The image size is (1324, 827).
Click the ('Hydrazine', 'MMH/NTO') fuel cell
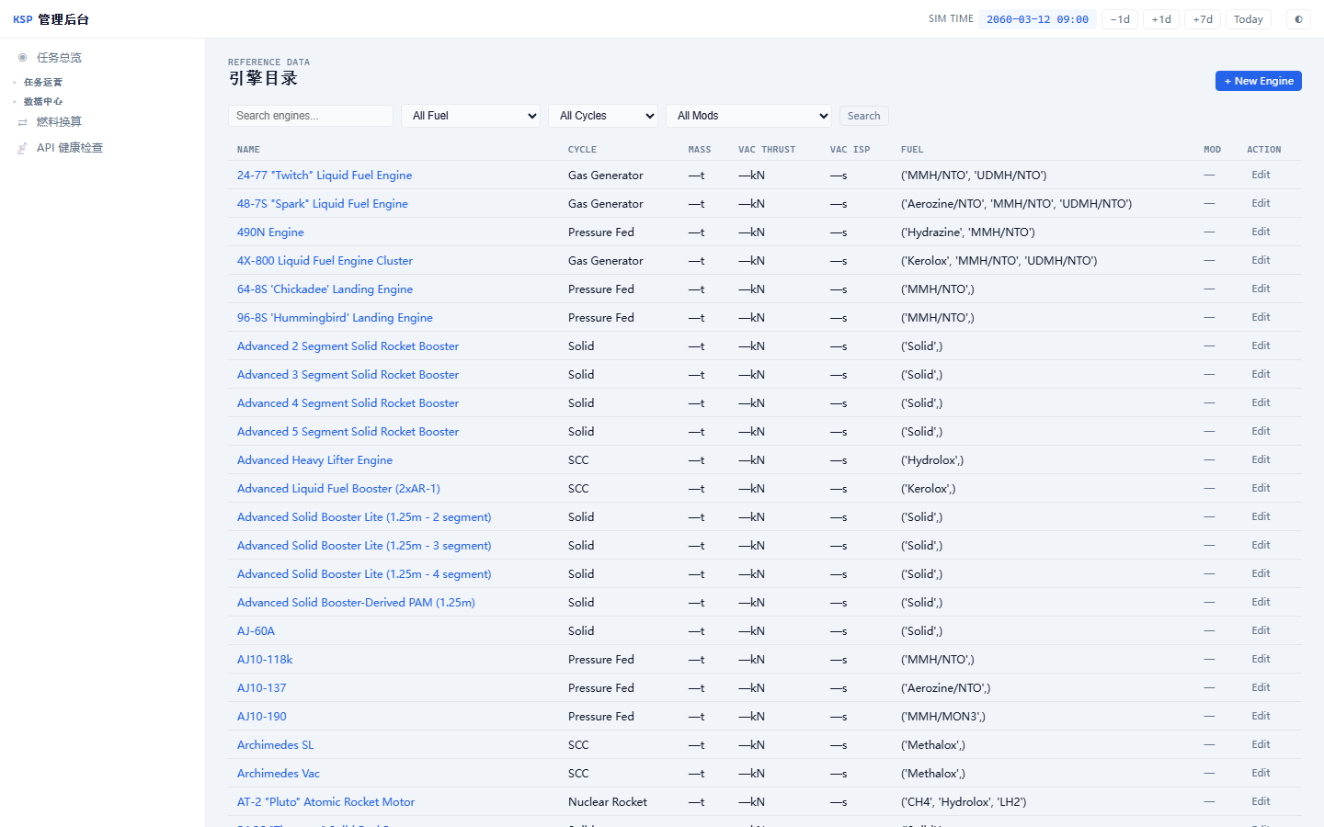[968, 232]
